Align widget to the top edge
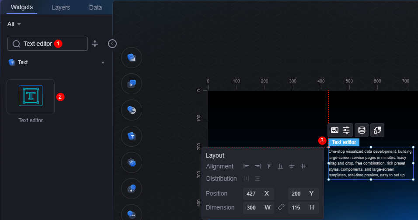This screenshot has height=220, width=418. 269,166
